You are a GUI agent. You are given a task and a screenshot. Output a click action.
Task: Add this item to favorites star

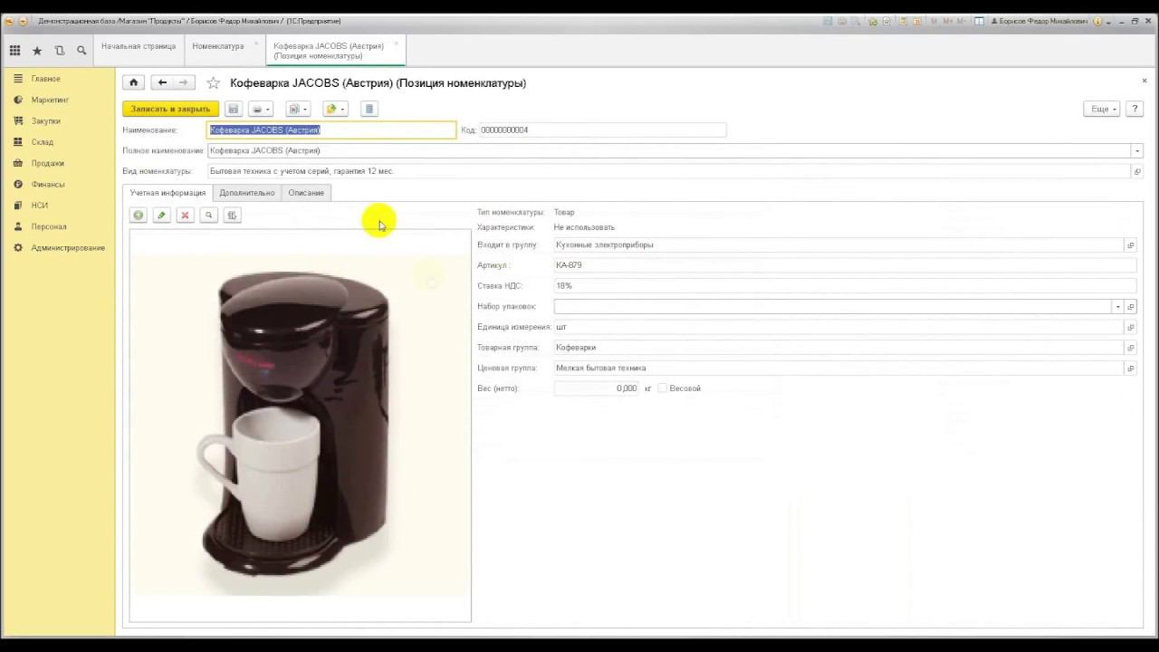coord(214,83)
